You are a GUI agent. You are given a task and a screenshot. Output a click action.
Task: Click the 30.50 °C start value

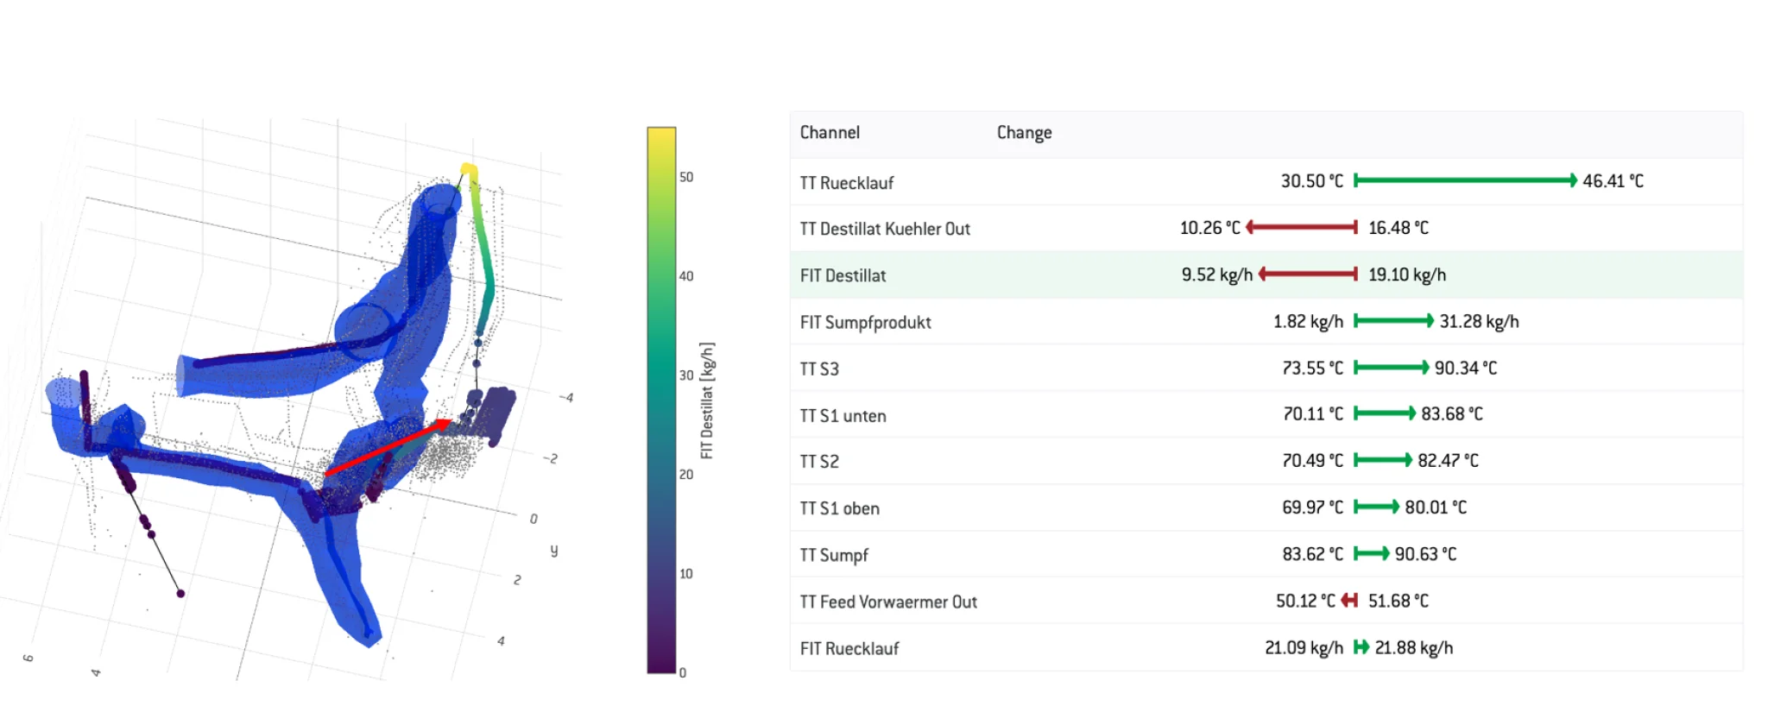point(1312,181)
